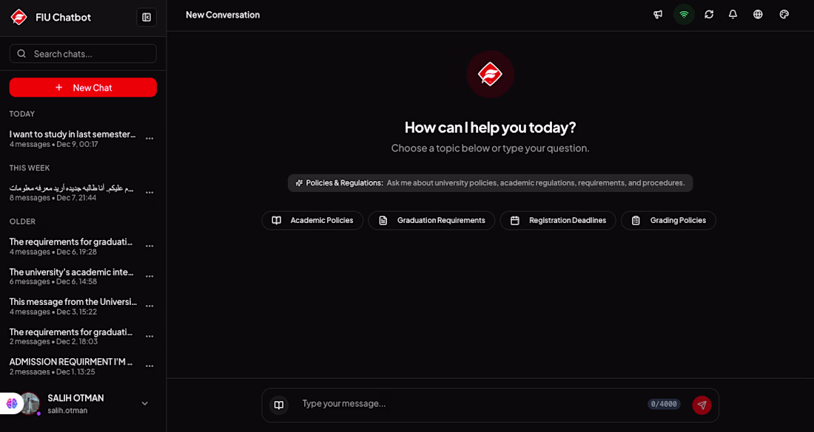Screen dimensions: 814x432
Task: Click the Policies & Regulations info banner
Action: click(490, 183)
